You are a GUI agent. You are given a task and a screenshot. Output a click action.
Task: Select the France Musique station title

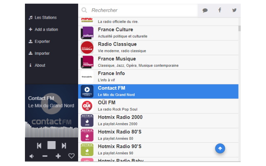pos(117,59)
